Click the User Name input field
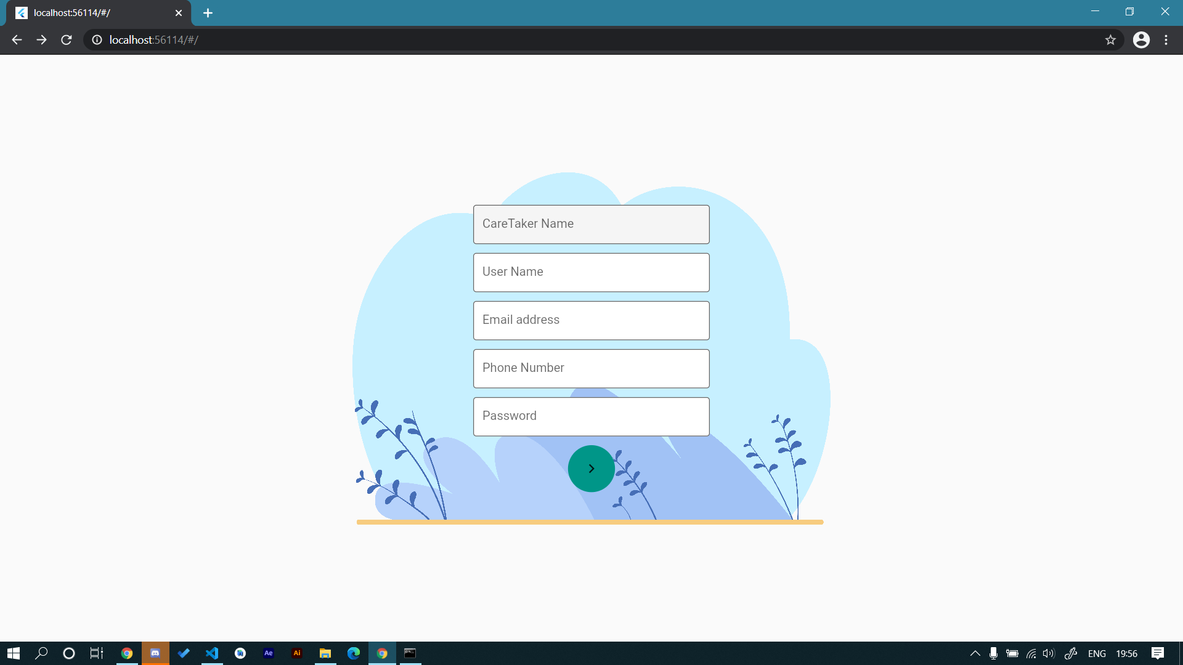The image size is (1183, 665). (x=591, y=272)
